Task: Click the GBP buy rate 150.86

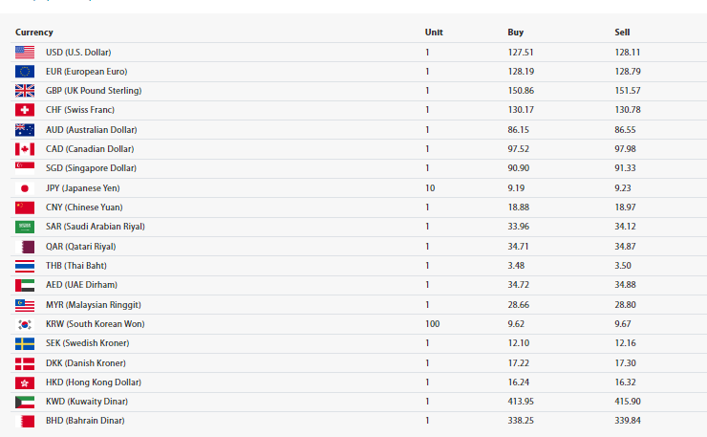Action: pos(521,91)
